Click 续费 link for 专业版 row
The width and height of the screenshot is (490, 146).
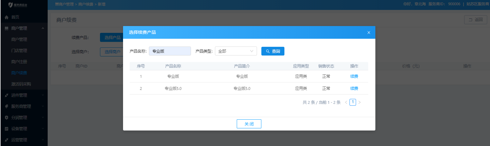click(354, 76)
